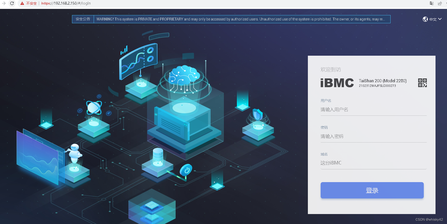Screen dimensions: 447x224
Task: Click the iBMC logo text
Action: [337, 83]
